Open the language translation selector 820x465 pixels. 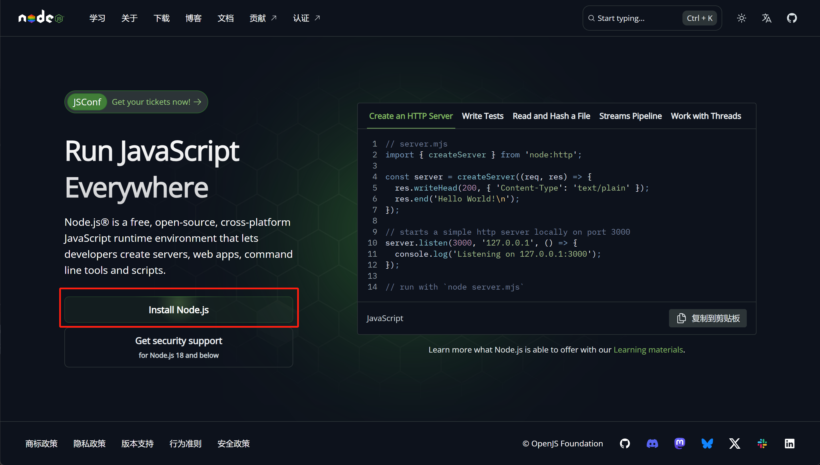767,18
